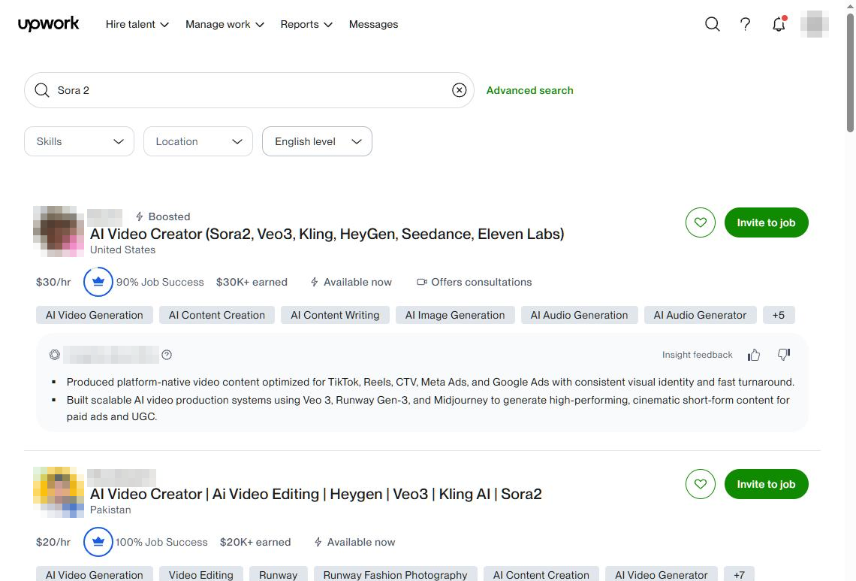Open the Messages page
This screenshot has height=581, width=856.
pyautogui.click(x=373, y=24)
